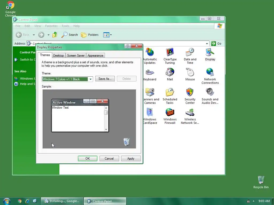274x205 pixels.
Task: Click Apply in Display Properties
Action: click(x=131, y=159)
